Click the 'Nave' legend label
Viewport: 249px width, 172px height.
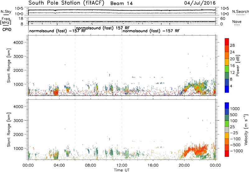tap(237, 21)
